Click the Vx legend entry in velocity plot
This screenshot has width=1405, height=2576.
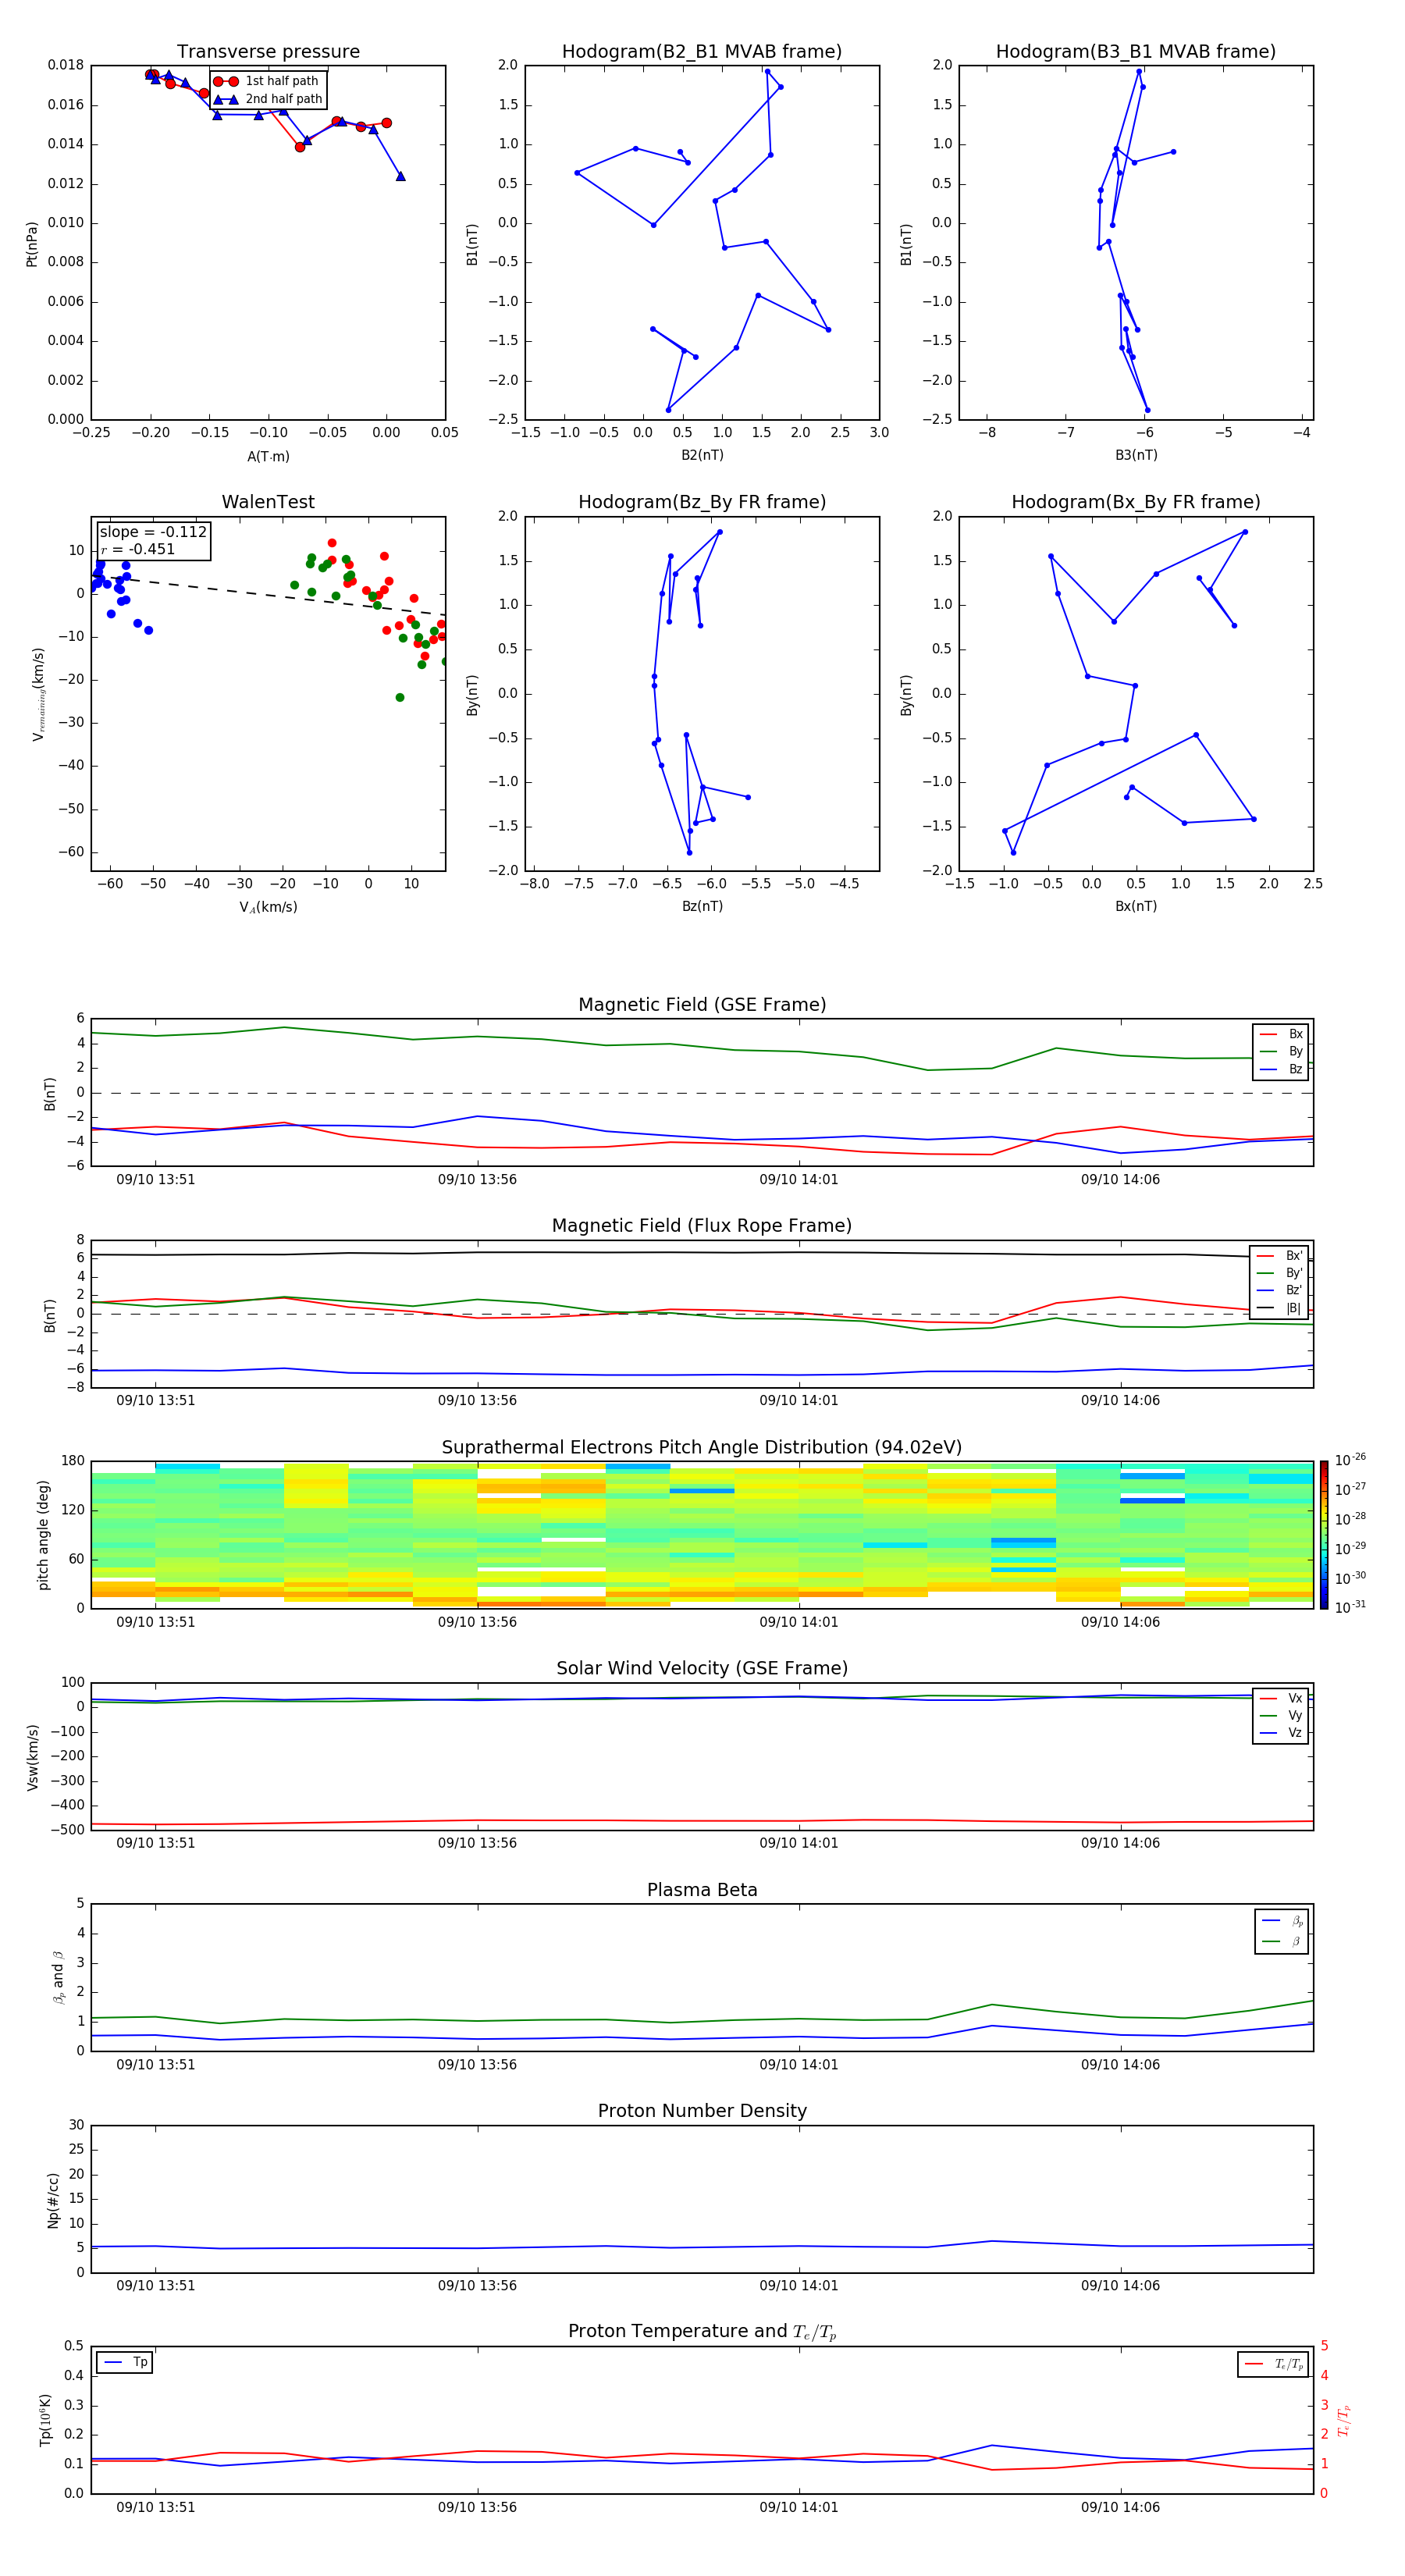[1281, 1698]
